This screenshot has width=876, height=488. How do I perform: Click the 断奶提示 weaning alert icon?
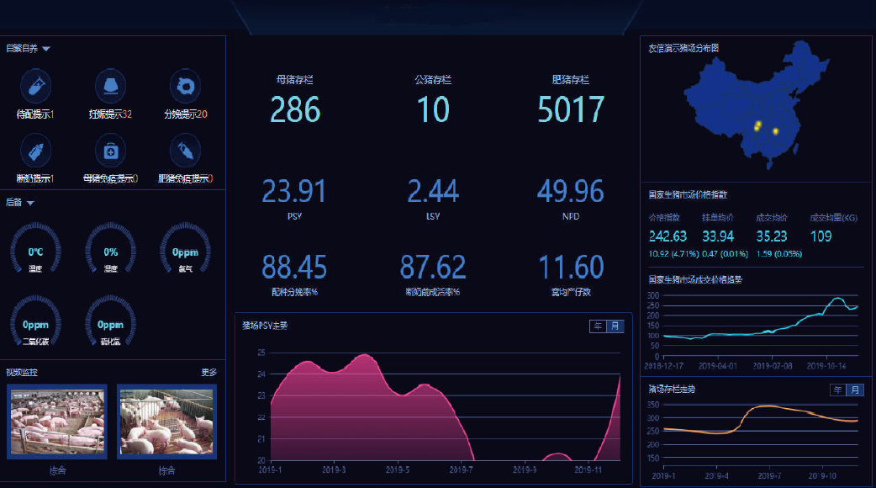point(35,151)
